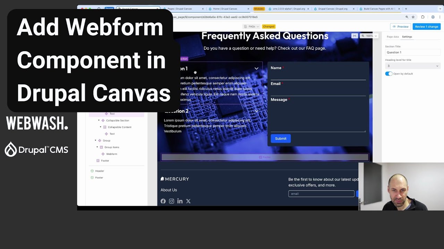Click the Changed status badge
This screenshot has width=444, height=249.
tap(268, 26)
